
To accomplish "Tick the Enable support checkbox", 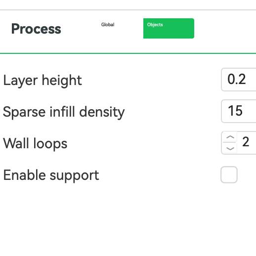I will 229,174.
